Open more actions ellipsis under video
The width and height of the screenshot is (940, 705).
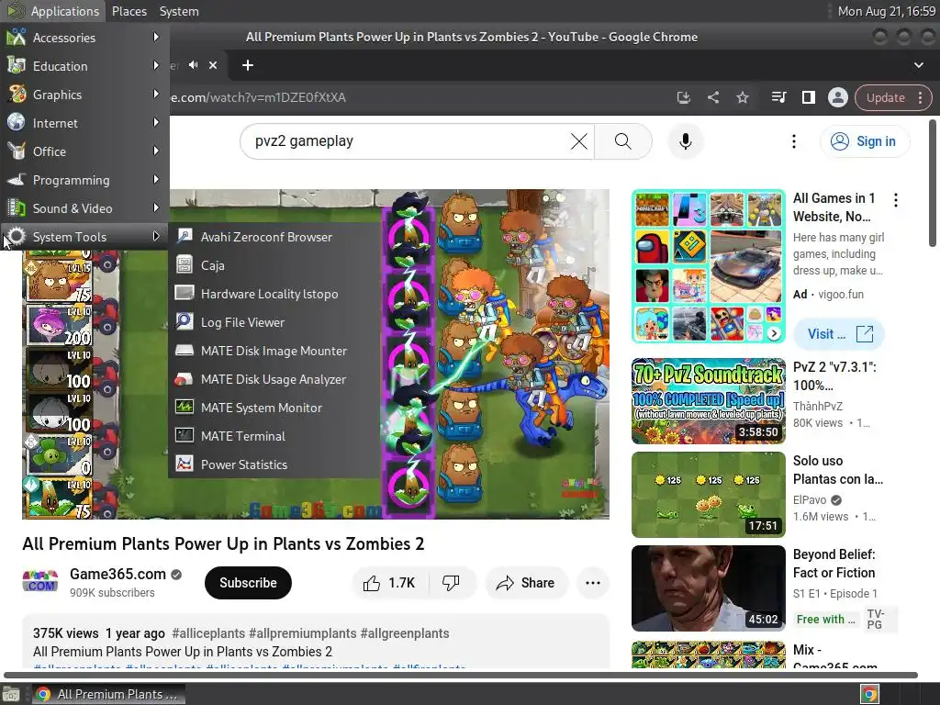tap(592, 583)
